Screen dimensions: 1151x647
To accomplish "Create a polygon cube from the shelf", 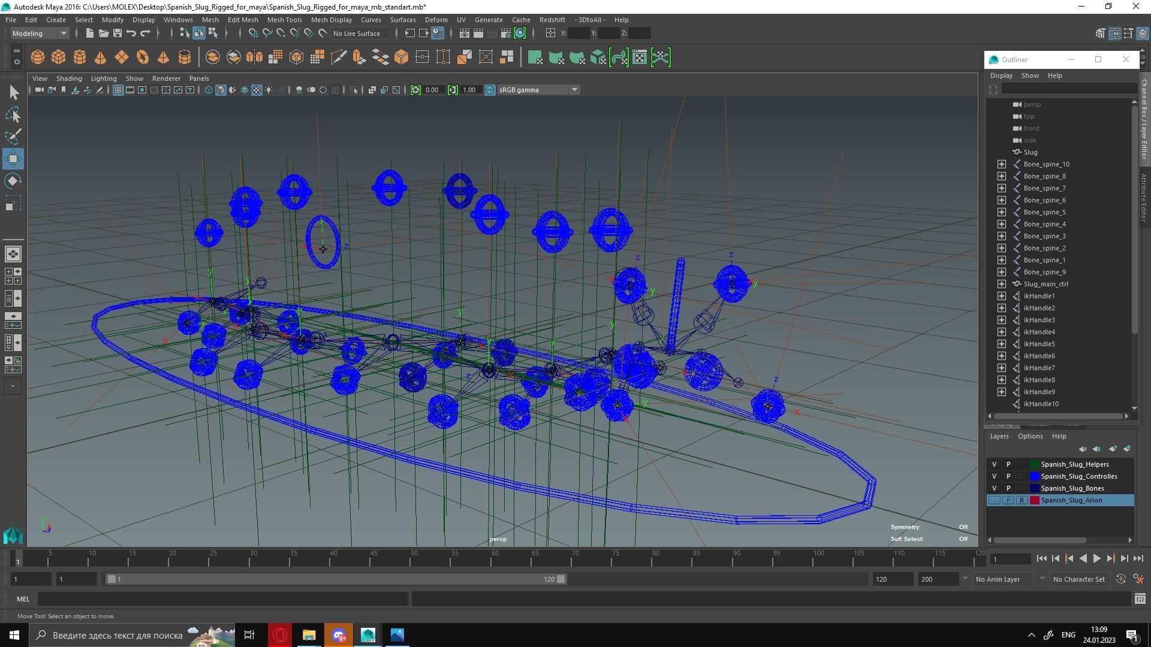I will coord(59,58).
